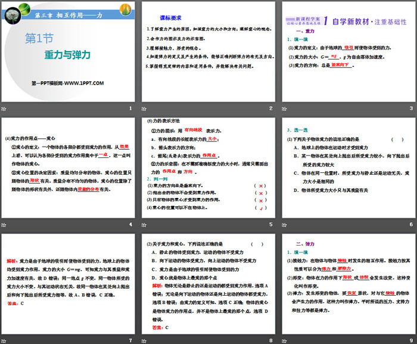Click the animation star icon under slide 4

click(5, 224)
